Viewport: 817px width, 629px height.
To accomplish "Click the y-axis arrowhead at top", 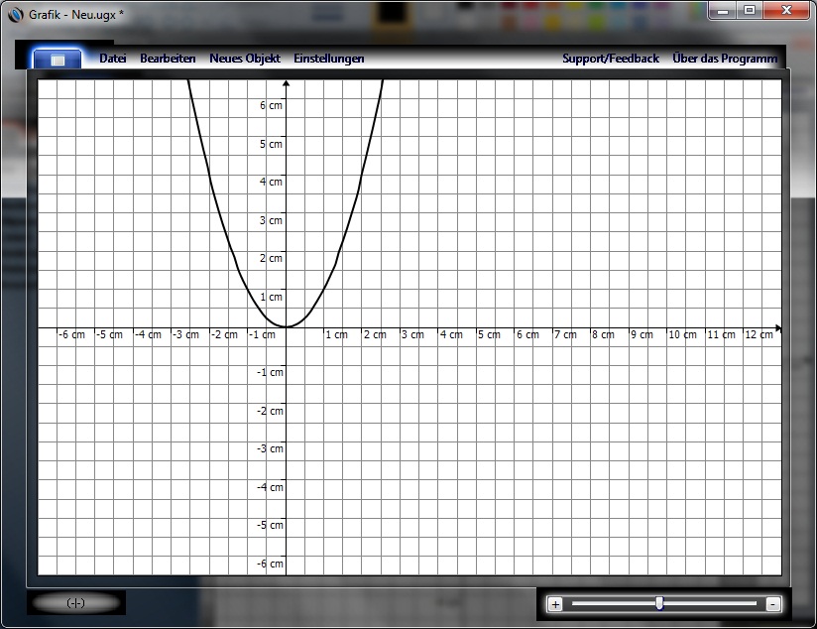I will [286, 84].
